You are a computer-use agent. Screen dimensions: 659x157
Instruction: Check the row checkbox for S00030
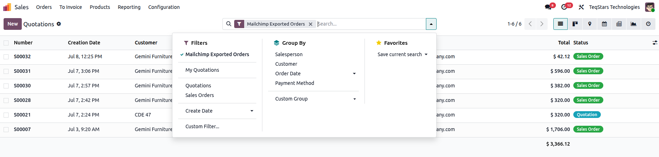(x=6, y=86)
